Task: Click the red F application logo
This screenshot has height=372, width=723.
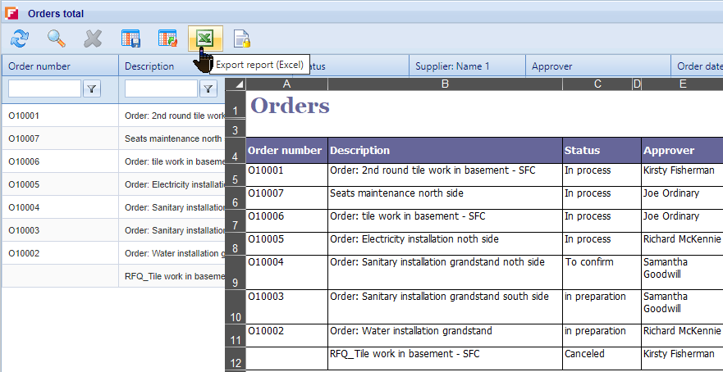Action: click(11, 13)
